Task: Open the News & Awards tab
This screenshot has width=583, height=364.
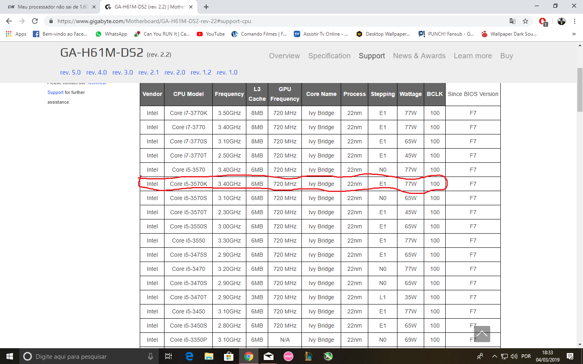Action: click(419, 56)
